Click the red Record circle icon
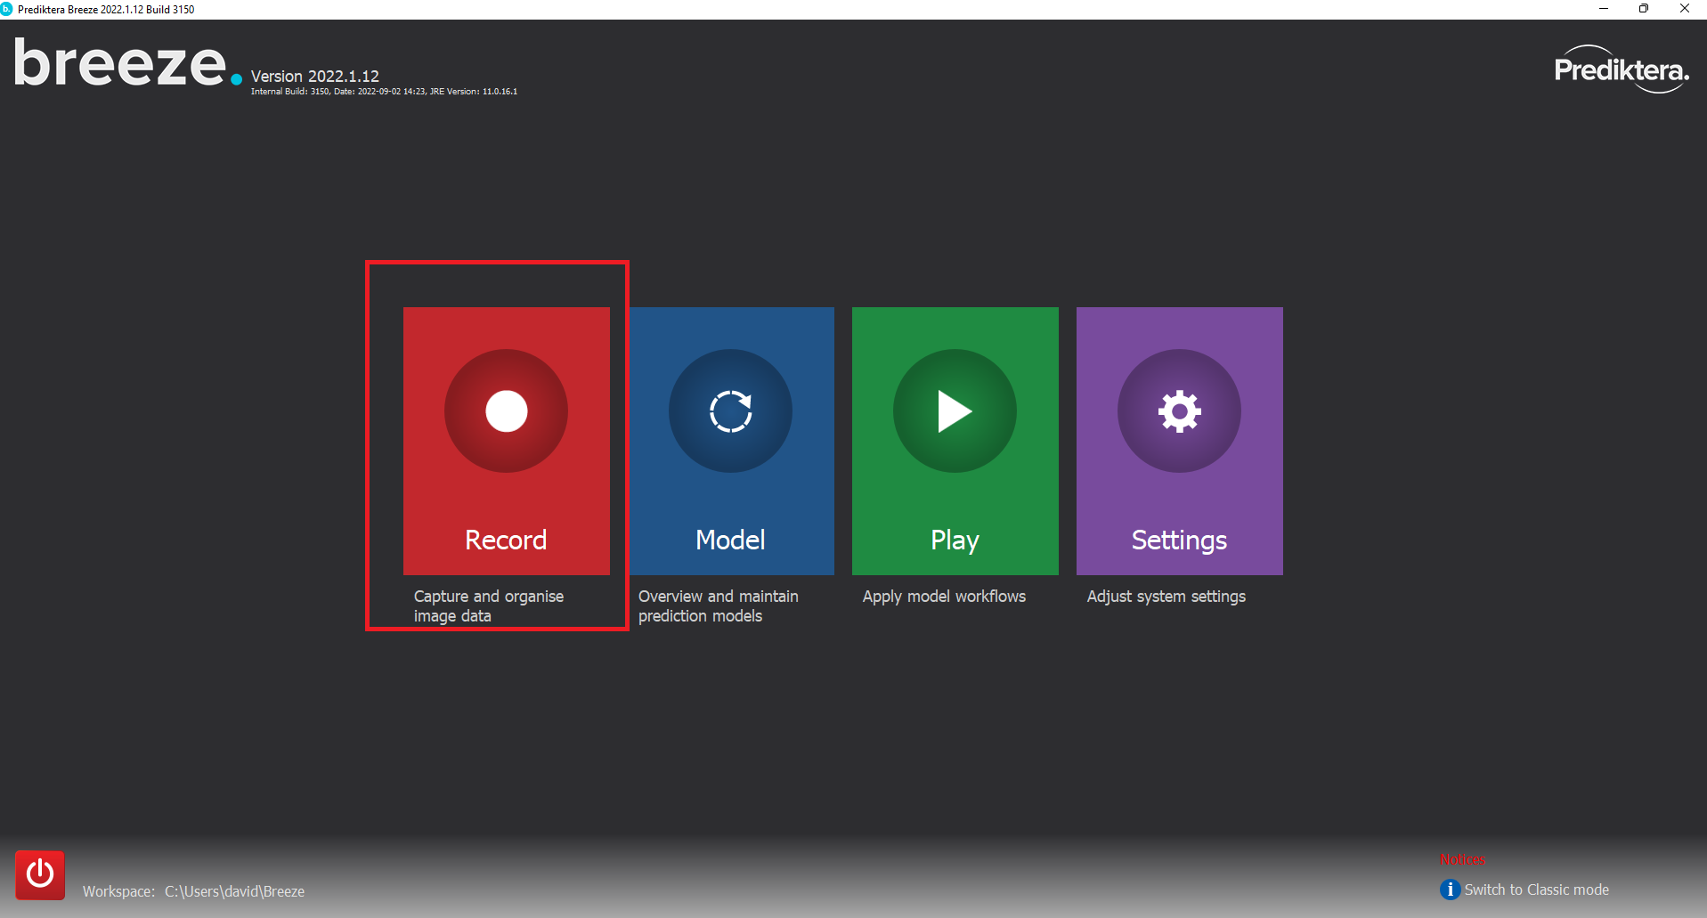1707x918 pixels. tap(506, 411)
